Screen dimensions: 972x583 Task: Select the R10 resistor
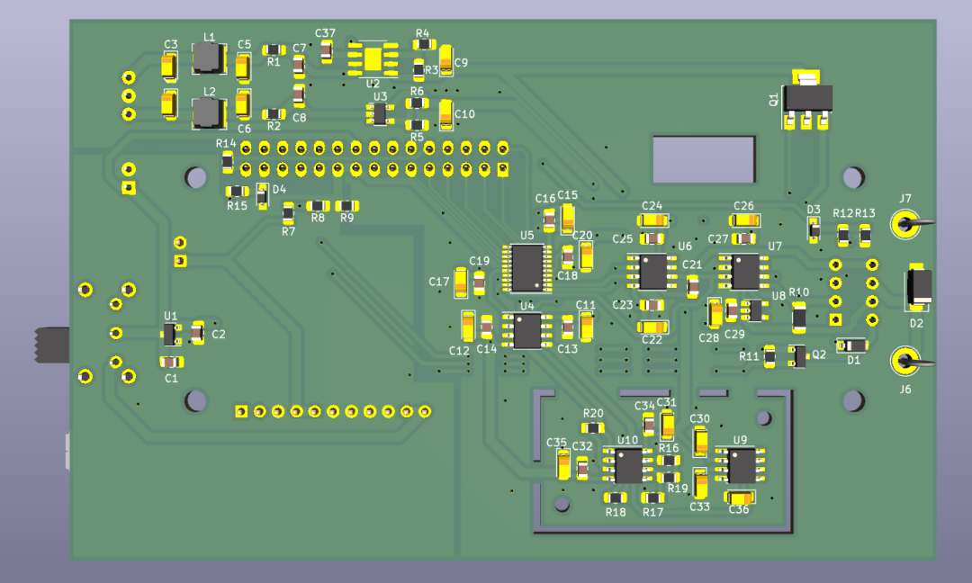pyautogui.click(x=799, y=317)
